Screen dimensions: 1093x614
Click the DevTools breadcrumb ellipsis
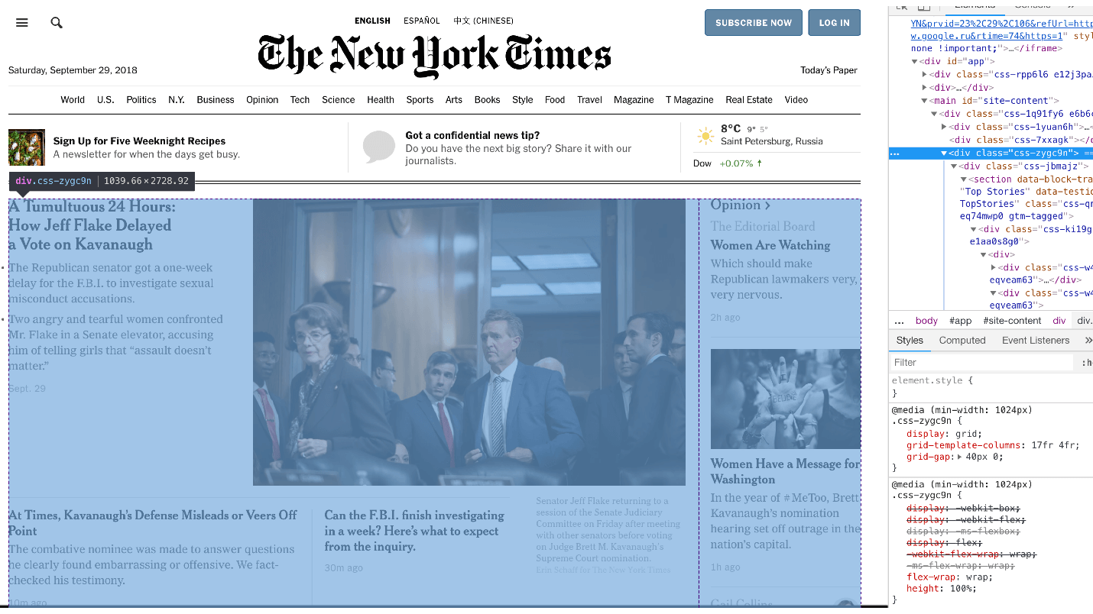click(899, 321)
